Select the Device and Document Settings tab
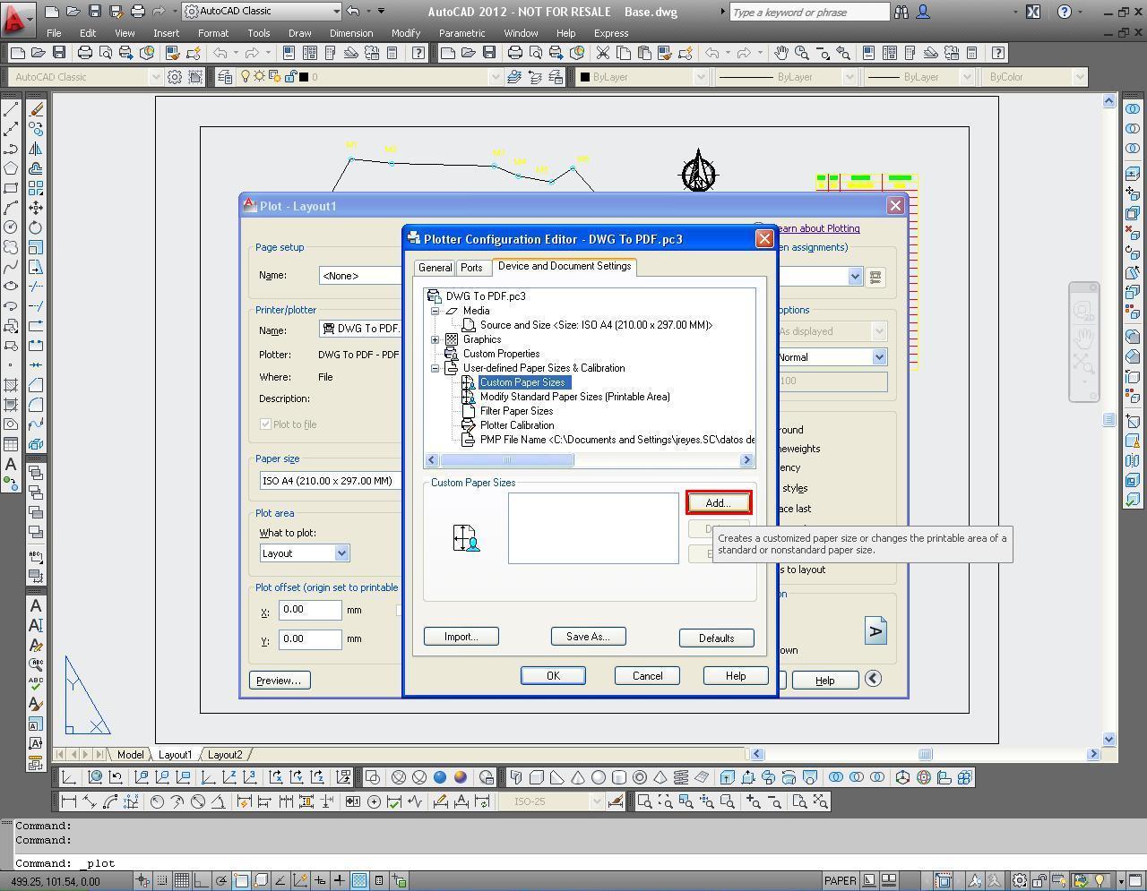1147x891 pixels. tap(565, 266)
